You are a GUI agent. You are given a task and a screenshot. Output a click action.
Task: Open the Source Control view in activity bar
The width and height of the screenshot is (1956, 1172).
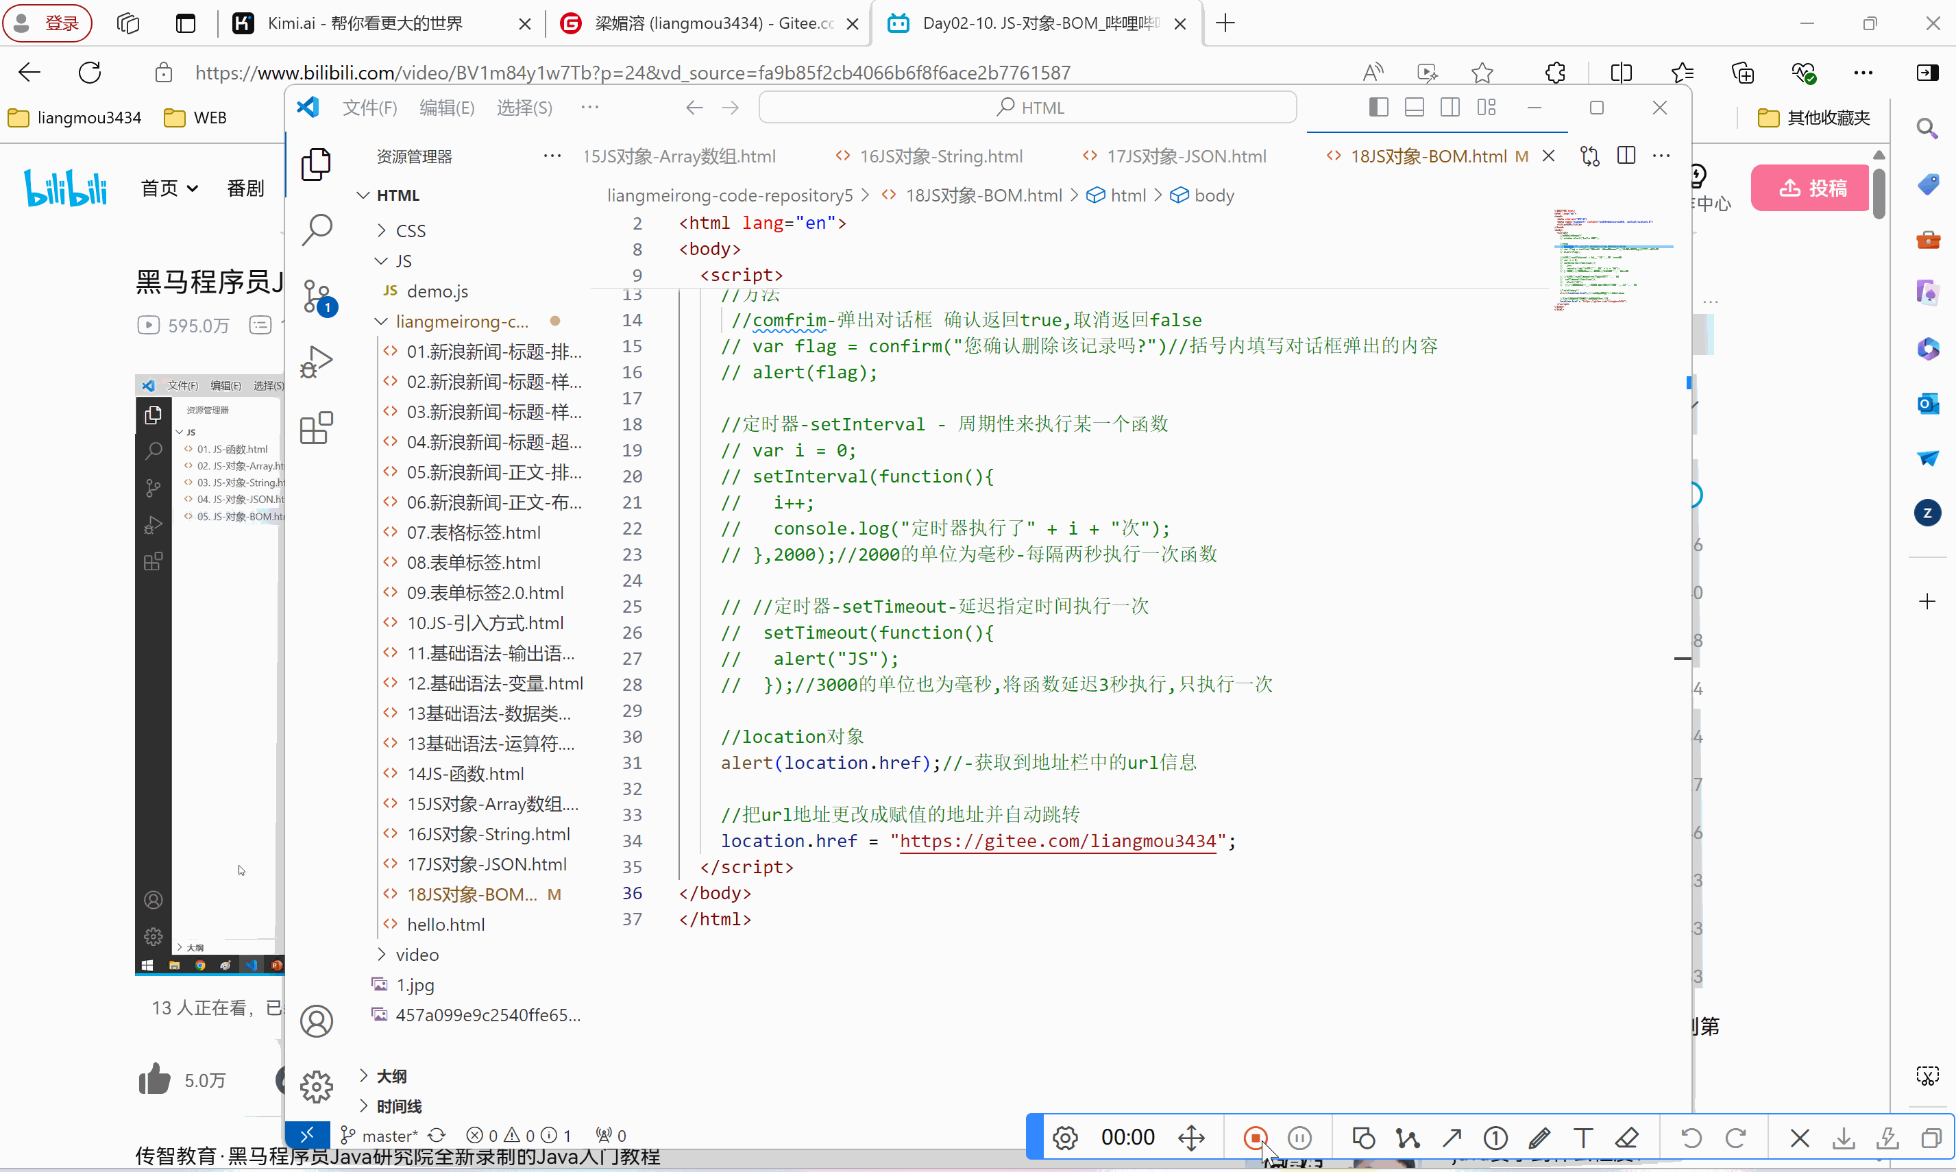[x=317, y=296]
